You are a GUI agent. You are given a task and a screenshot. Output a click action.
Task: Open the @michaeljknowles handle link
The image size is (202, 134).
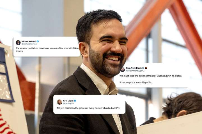click(x=29, y=44)
